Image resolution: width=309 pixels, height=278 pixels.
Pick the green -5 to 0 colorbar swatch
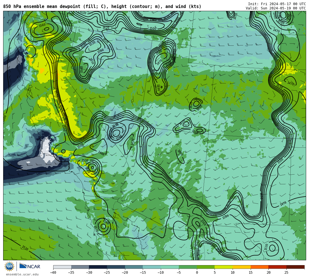pos(188,267)
